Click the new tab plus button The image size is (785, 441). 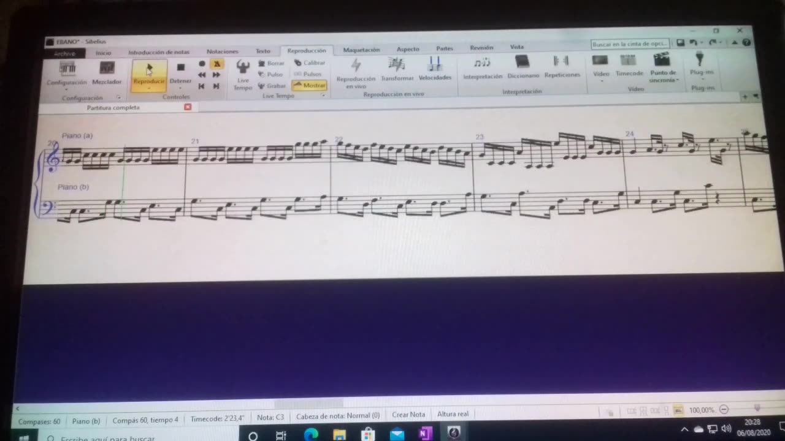tap(745, 97)
